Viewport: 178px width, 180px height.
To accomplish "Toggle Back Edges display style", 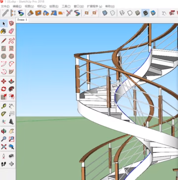I will 112,13.
